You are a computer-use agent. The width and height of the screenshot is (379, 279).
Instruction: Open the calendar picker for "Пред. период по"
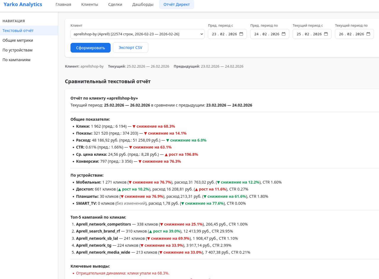coord(284,34)
